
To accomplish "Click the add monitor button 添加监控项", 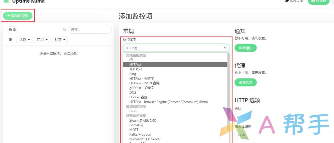I will (18, 16).
